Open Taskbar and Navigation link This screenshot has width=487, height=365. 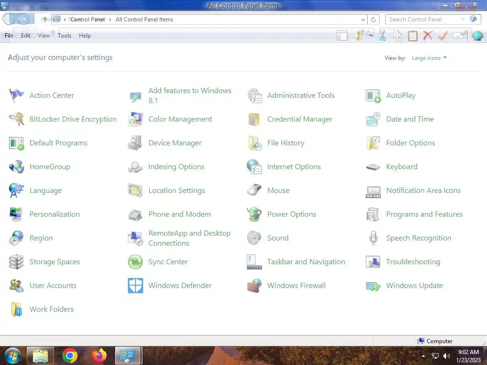coord(306,262)
